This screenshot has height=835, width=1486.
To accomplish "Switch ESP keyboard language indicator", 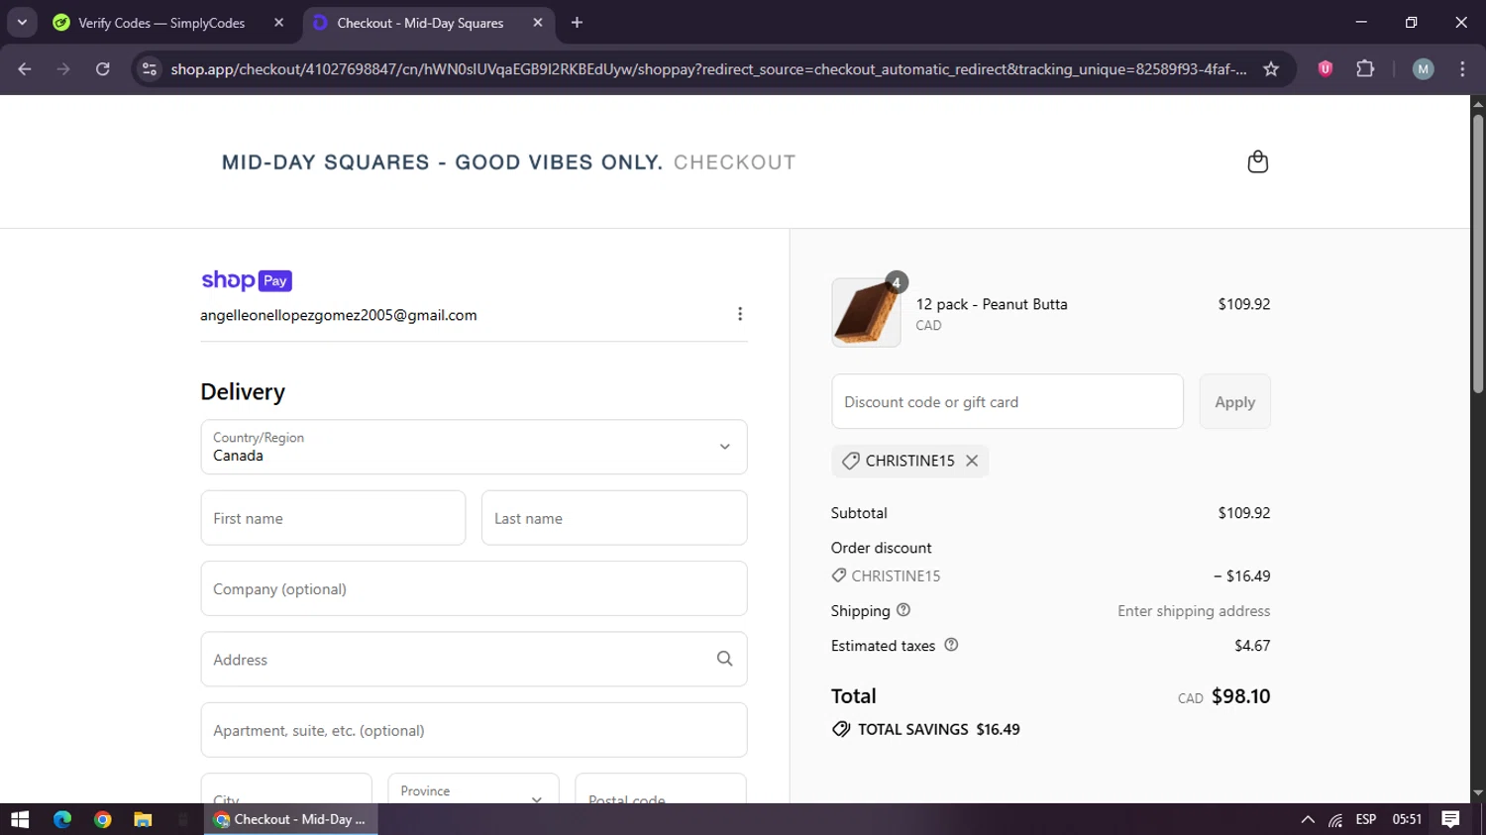I will point(1366,819).
